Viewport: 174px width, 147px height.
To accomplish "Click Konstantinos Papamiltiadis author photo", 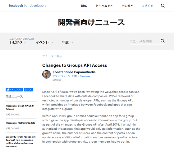I will pyautogui.click(x=47, y=74).
